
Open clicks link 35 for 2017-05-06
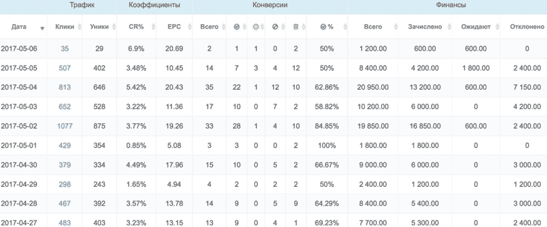pos(64,49)
